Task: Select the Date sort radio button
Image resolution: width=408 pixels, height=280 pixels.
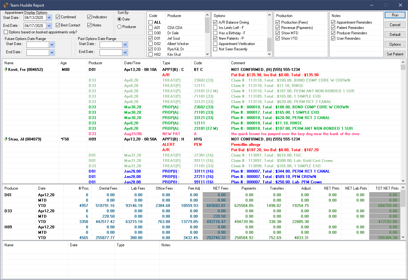Action: point(119,19)
